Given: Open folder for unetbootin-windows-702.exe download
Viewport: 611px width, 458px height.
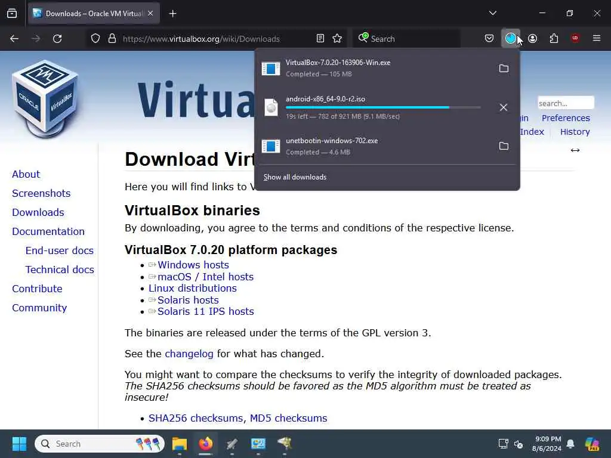Looking at the screenshot, I should tap(504, 146).
